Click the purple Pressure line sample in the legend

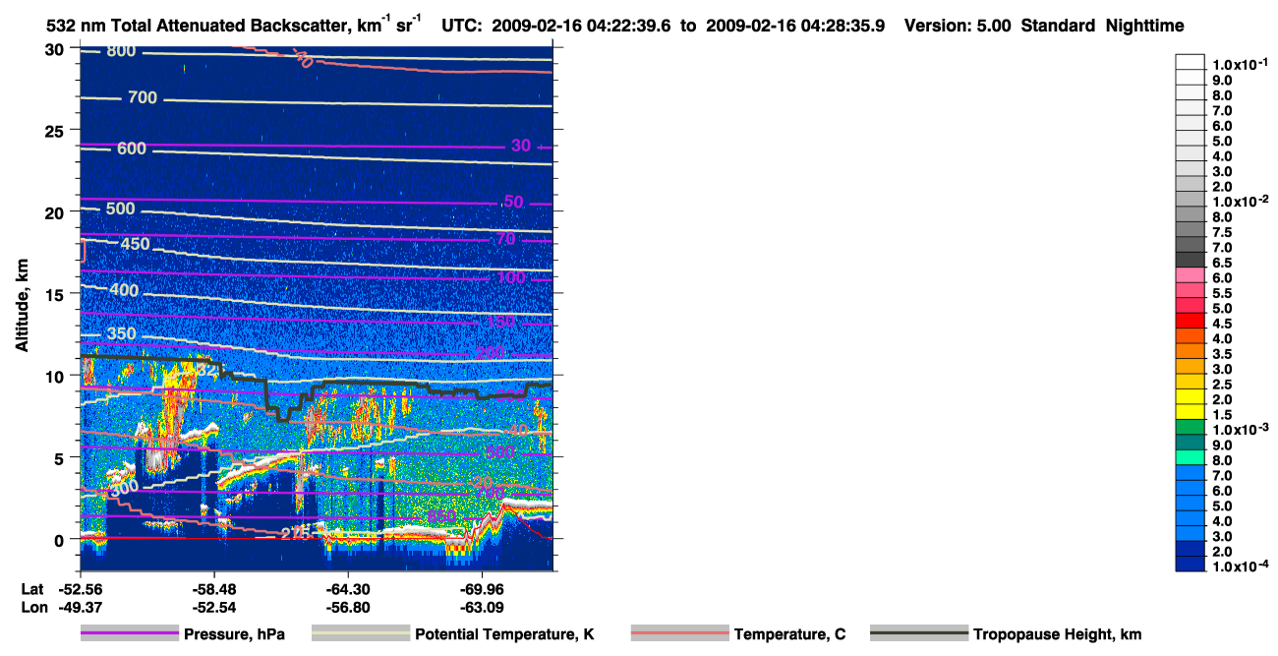[130, 634]
